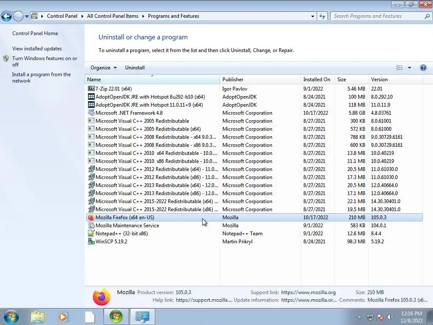Click the Uninstall toolbar button

135,68
